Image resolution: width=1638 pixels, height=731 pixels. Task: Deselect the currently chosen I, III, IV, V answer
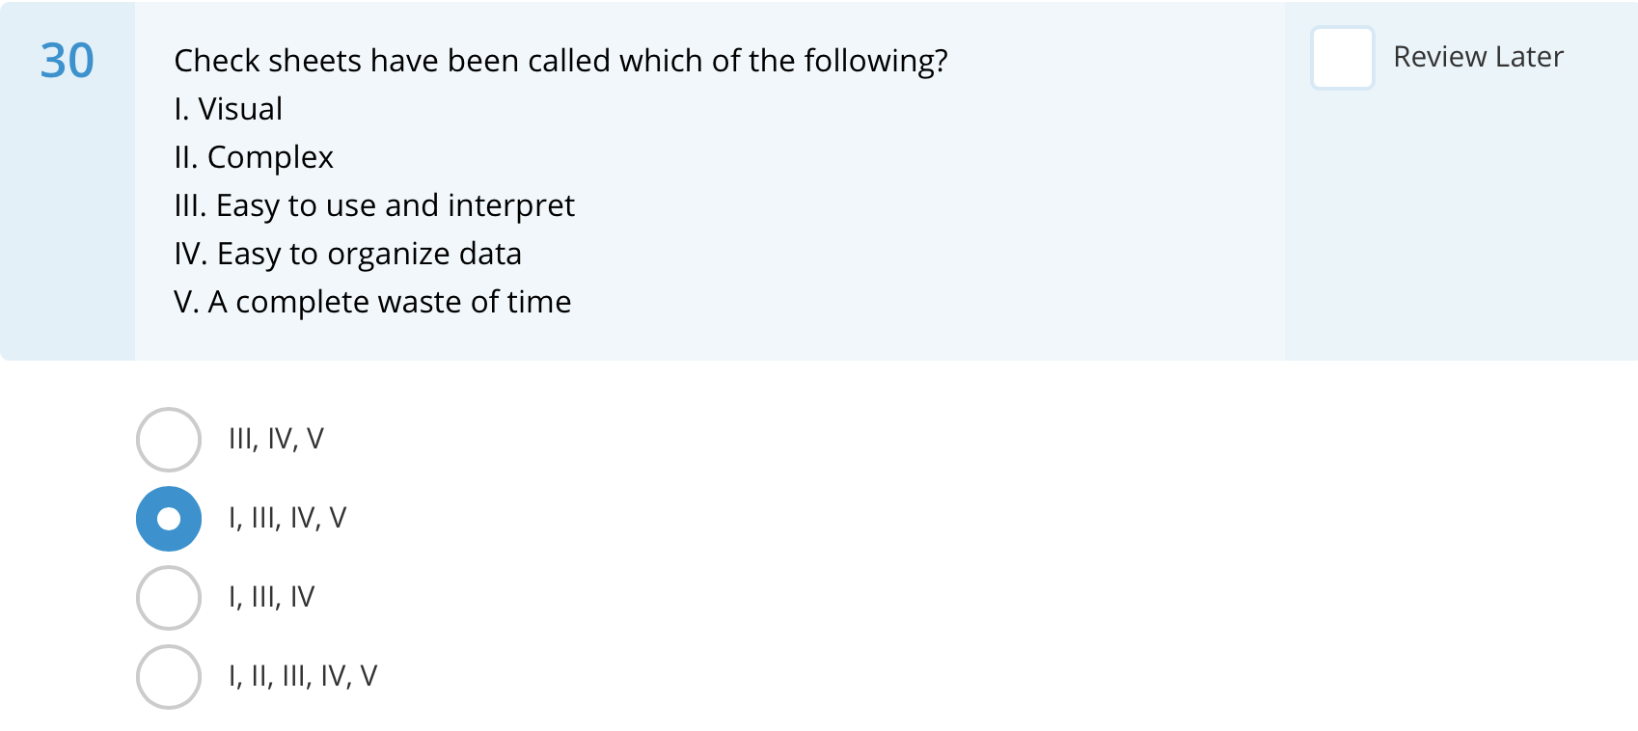click(x=168, y=518)
